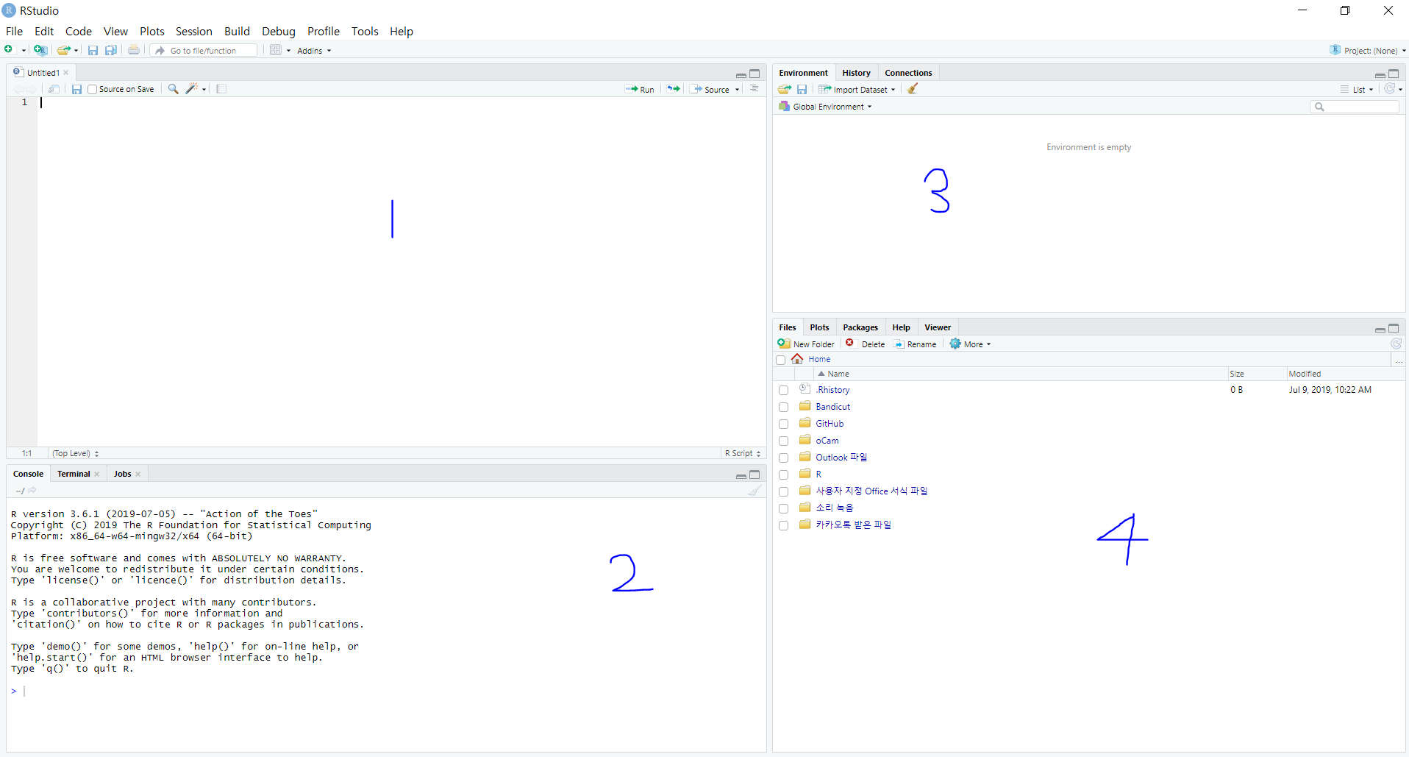Viewport: 1409px width, 757px height.
Task: Open the GitHub folder link
Action: pos(830,424)
